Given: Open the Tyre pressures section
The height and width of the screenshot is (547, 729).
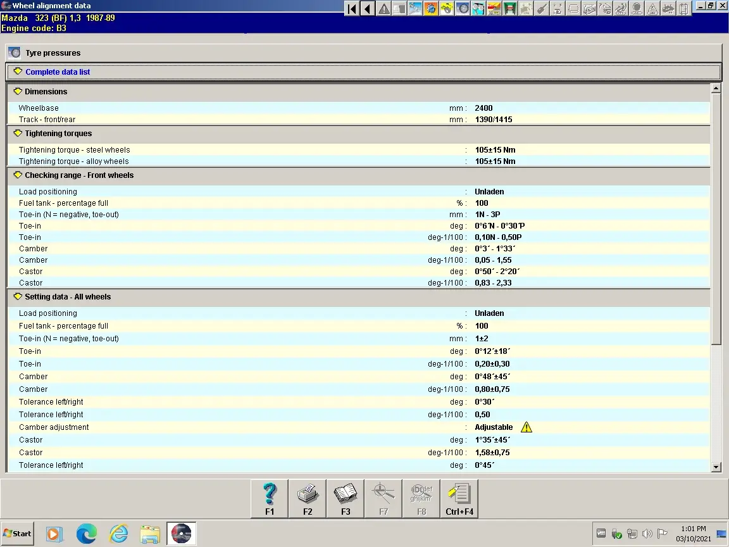Looking at the screenshot, I should tap(53, 53).
